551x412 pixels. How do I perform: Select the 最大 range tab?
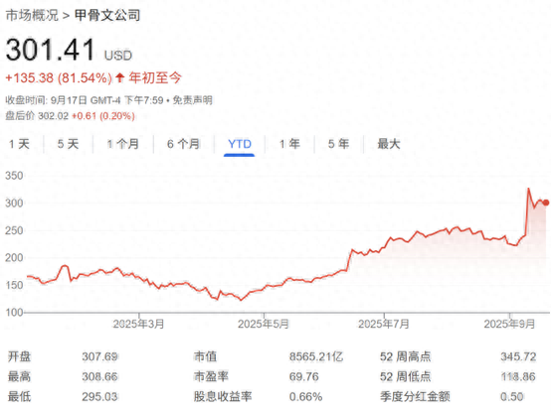(389, 144)
